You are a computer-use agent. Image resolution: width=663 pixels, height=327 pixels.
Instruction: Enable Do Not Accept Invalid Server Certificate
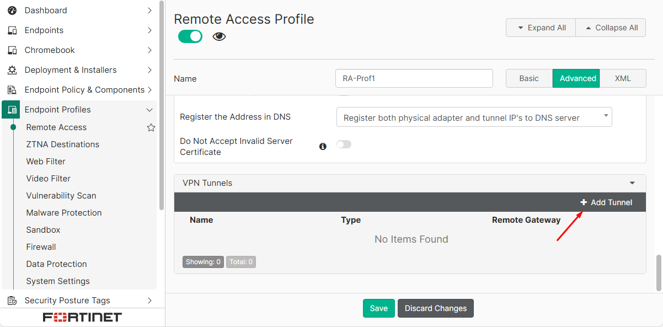coord(344,143)
